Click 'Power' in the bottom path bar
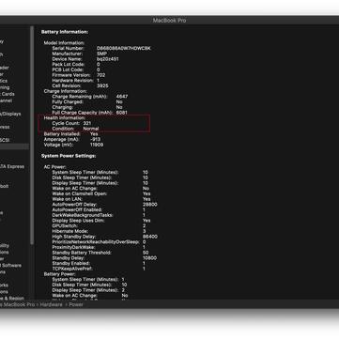The width and height of the screenshot is (339, 339). pos(76,304)
